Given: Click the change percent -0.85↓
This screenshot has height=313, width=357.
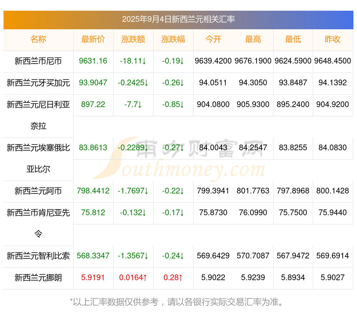Looking at the screenshot, I should coord(173,105).
